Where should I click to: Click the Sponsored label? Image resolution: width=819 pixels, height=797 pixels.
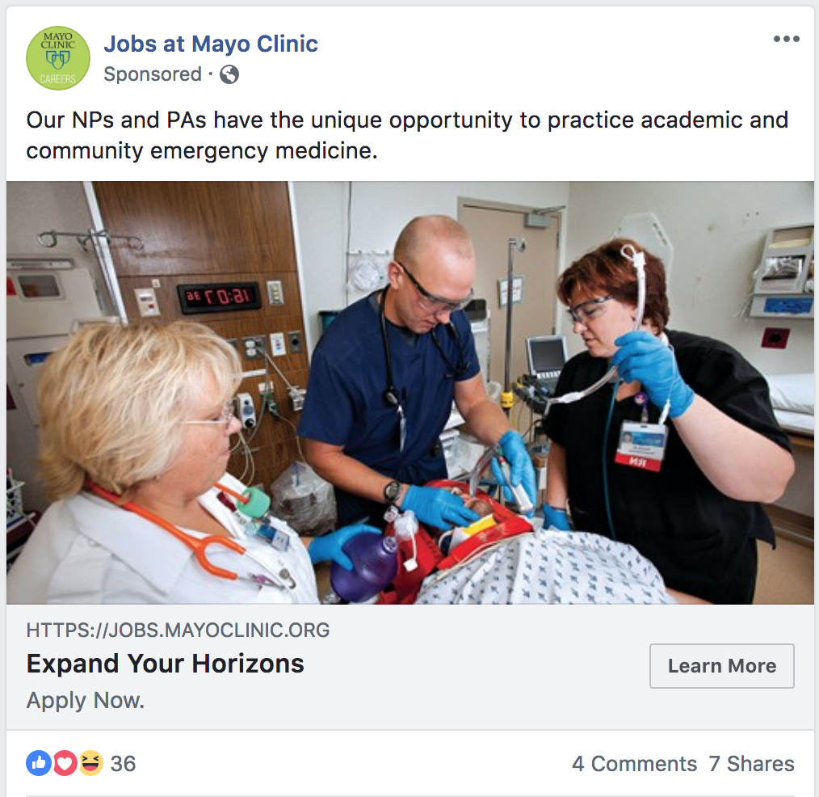[153, 74]
